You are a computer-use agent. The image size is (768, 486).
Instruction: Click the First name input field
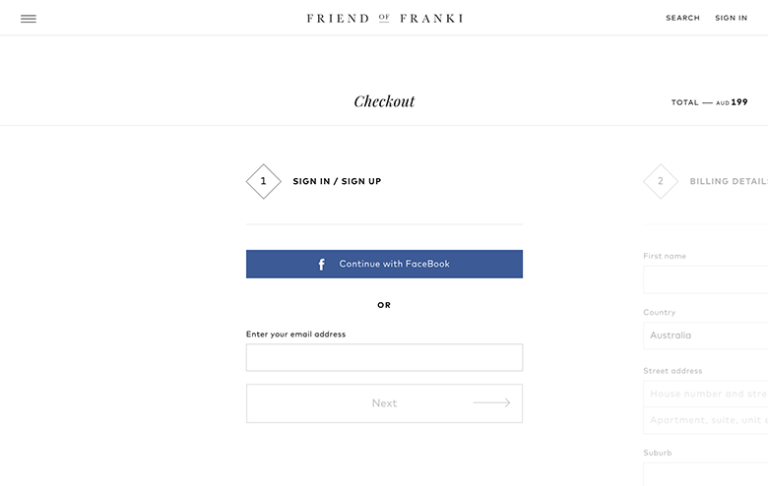(706, 279)
